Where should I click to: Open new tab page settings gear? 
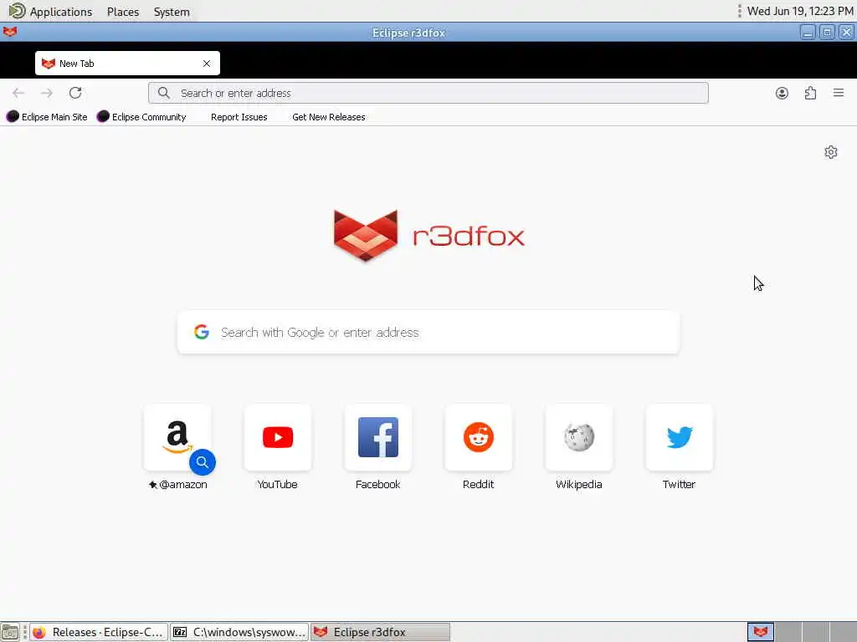click(831, 152)
